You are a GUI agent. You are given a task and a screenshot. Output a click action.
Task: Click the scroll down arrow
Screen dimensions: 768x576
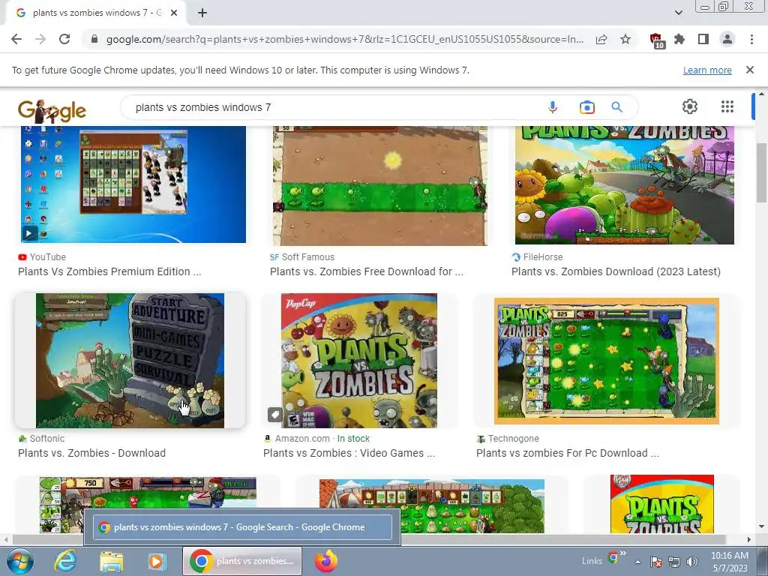[761, 526]
